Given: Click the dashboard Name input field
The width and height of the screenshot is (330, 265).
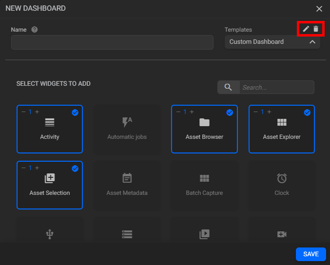Looking at the screenshot, I should coord(112,42).
